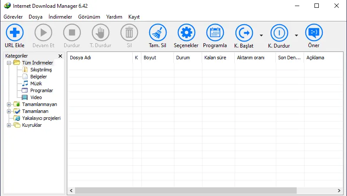
Task: Select the Belgeler document icon
Action: (25, 77)
